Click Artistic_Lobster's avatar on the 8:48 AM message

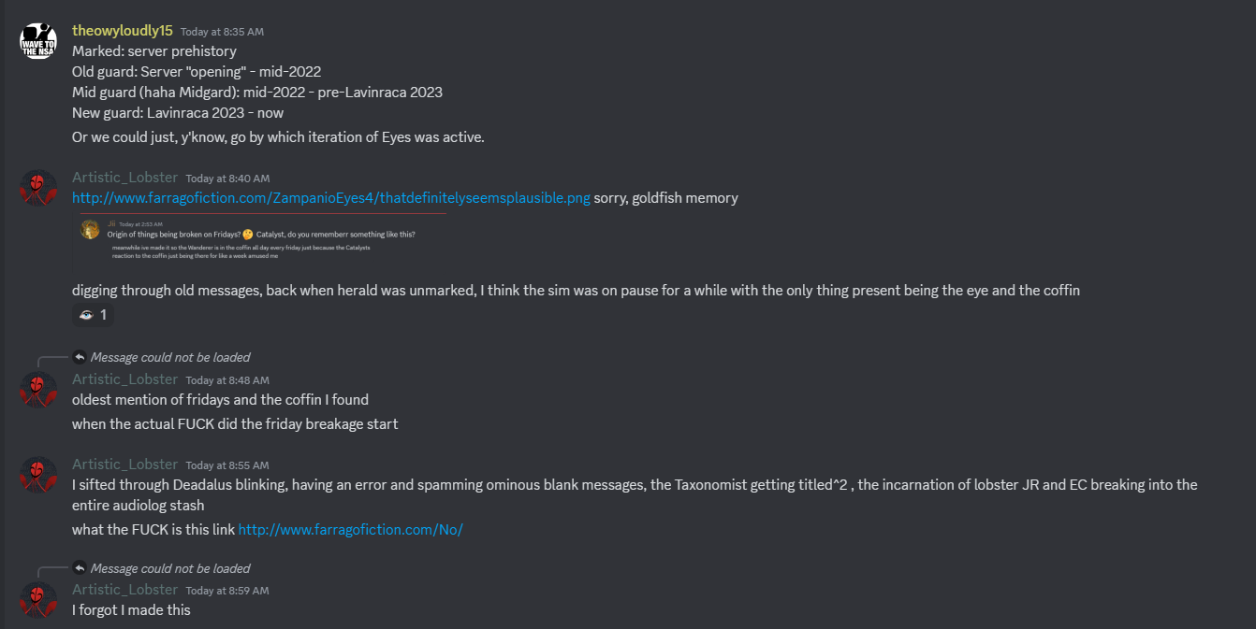pos(38,389)
